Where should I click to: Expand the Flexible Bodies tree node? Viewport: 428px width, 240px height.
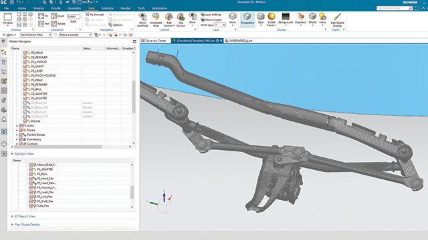(17, 135)
